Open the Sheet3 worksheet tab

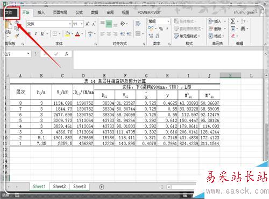80,187
